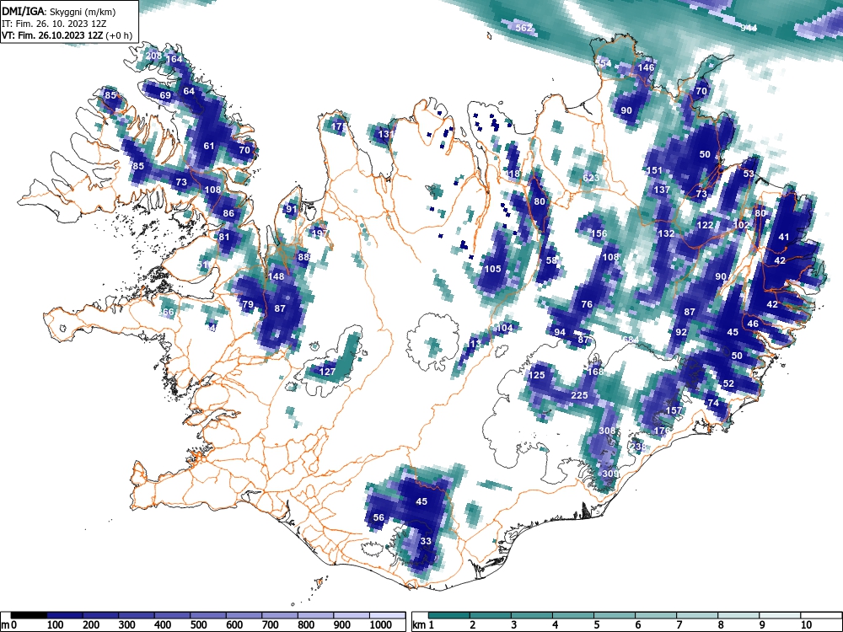Click the visibility value 104

tap(504, 328)
